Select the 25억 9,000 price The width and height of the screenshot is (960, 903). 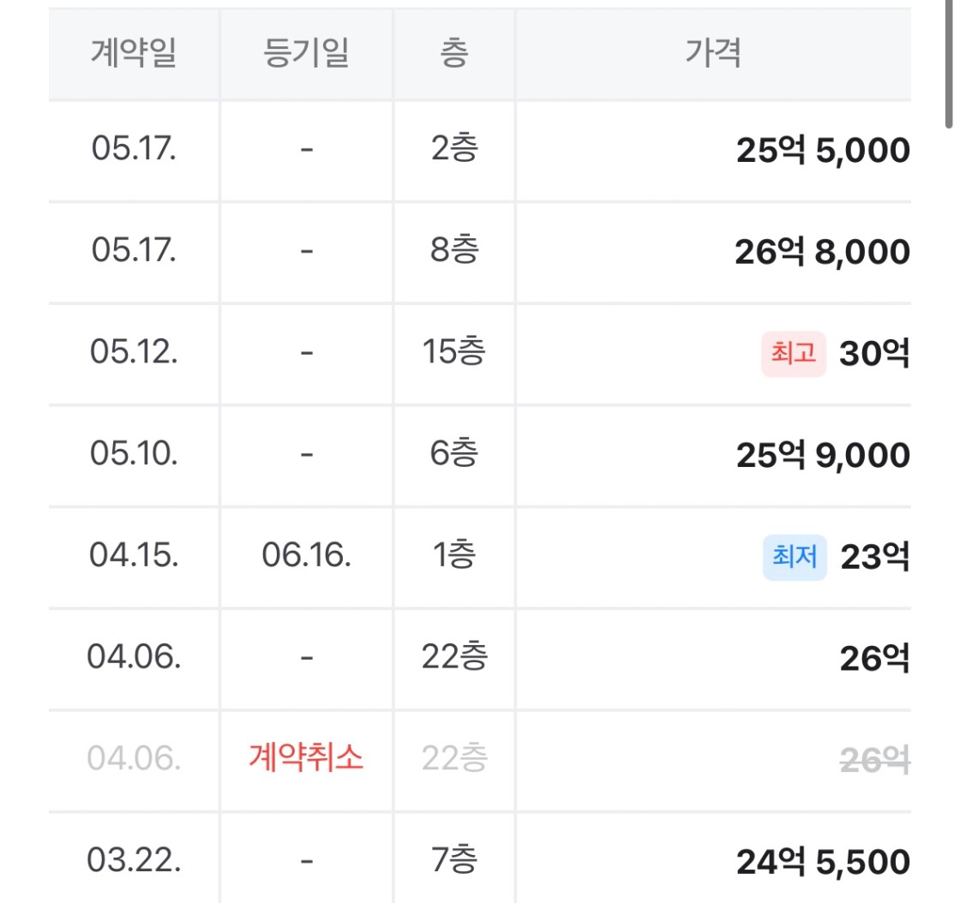[822, 456]
